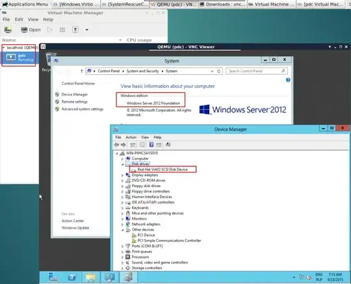Viewport: 351px width, 284px height.
Task: Expand the Network adapters node
Action: [122, 224]
